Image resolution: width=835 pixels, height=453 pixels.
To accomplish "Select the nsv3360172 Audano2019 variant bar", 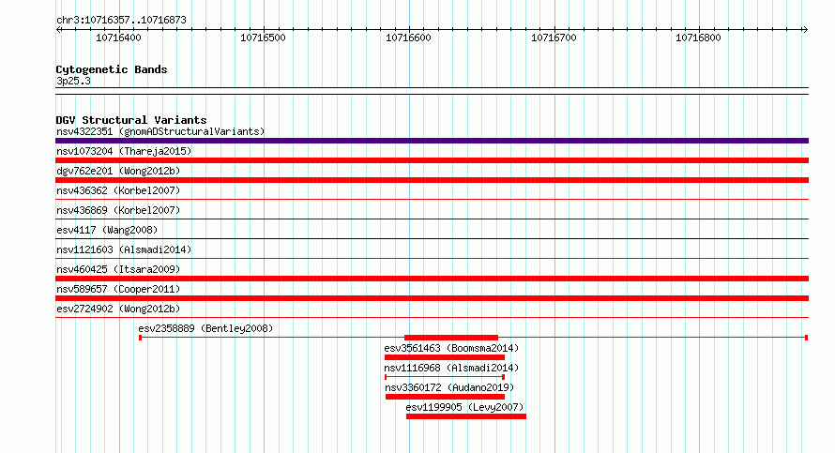I will tap(445, 397).
